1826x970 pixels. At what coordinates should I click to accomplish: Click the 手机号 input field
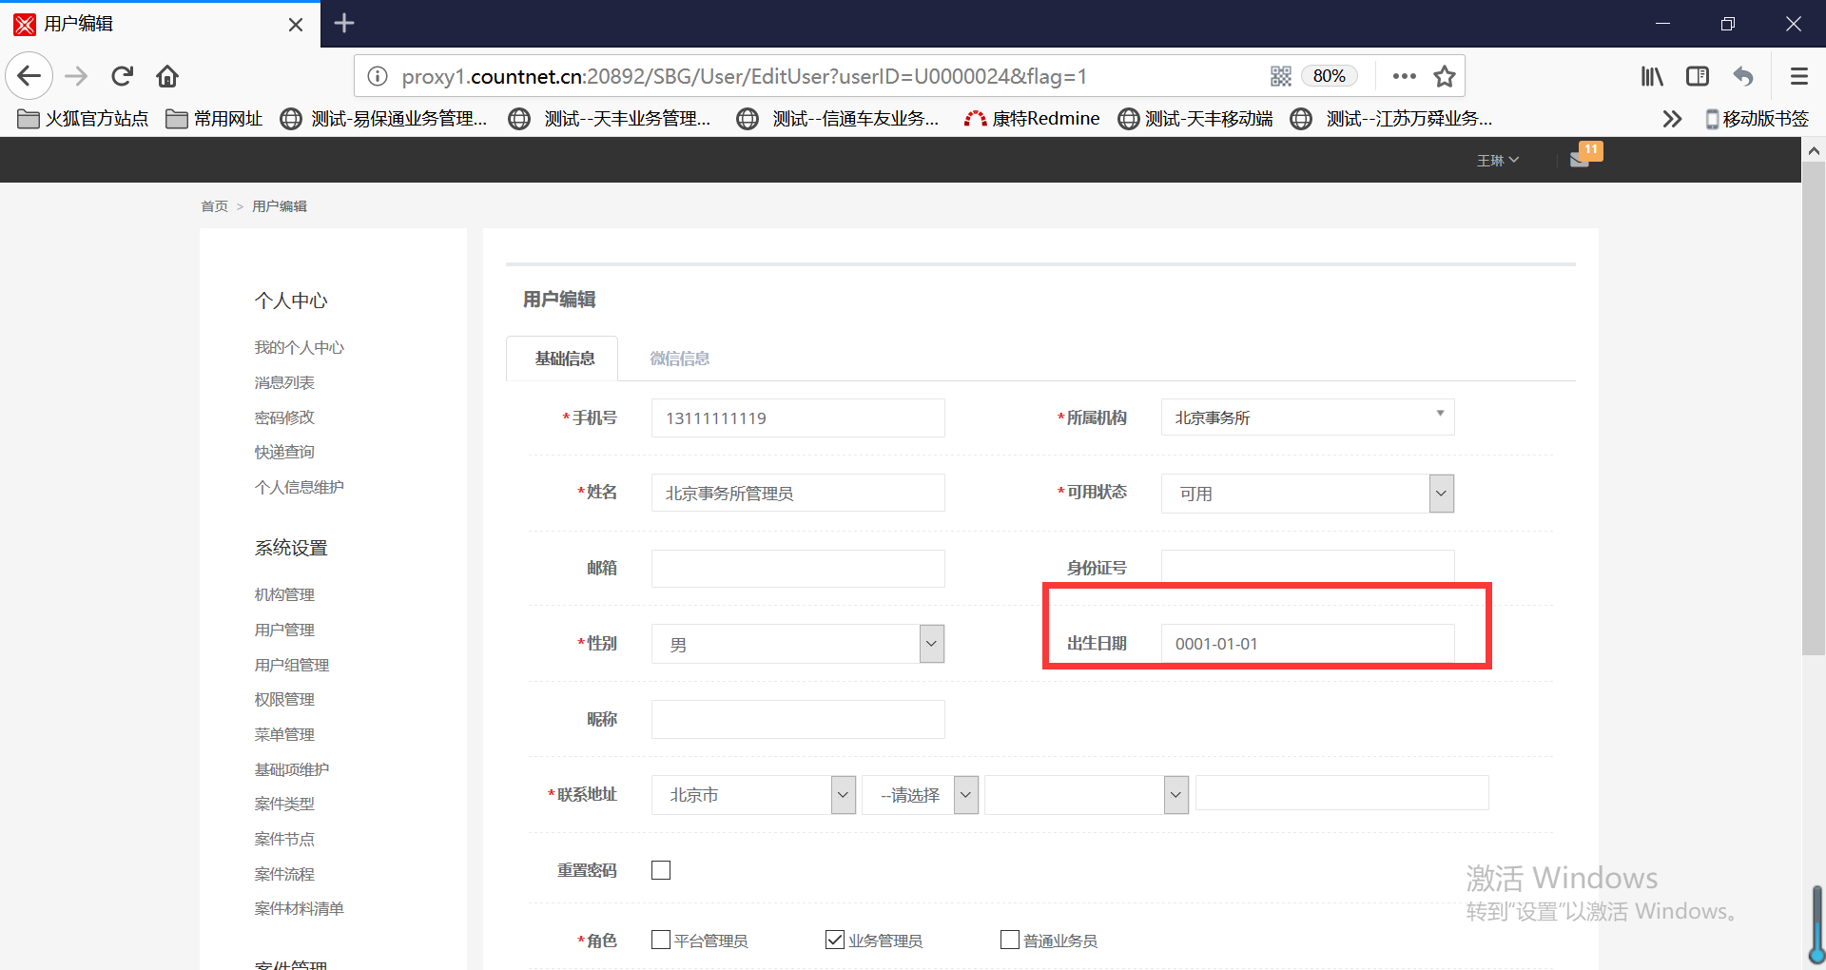798,417
